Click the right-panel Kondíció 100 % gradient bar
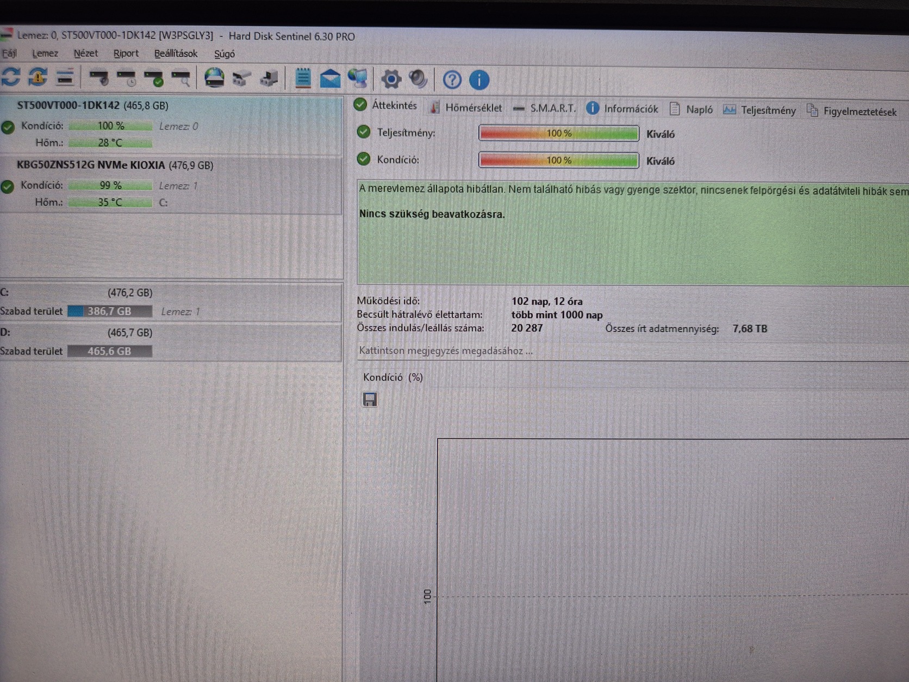This screenshot has width=909, height=682. [559, 160]
